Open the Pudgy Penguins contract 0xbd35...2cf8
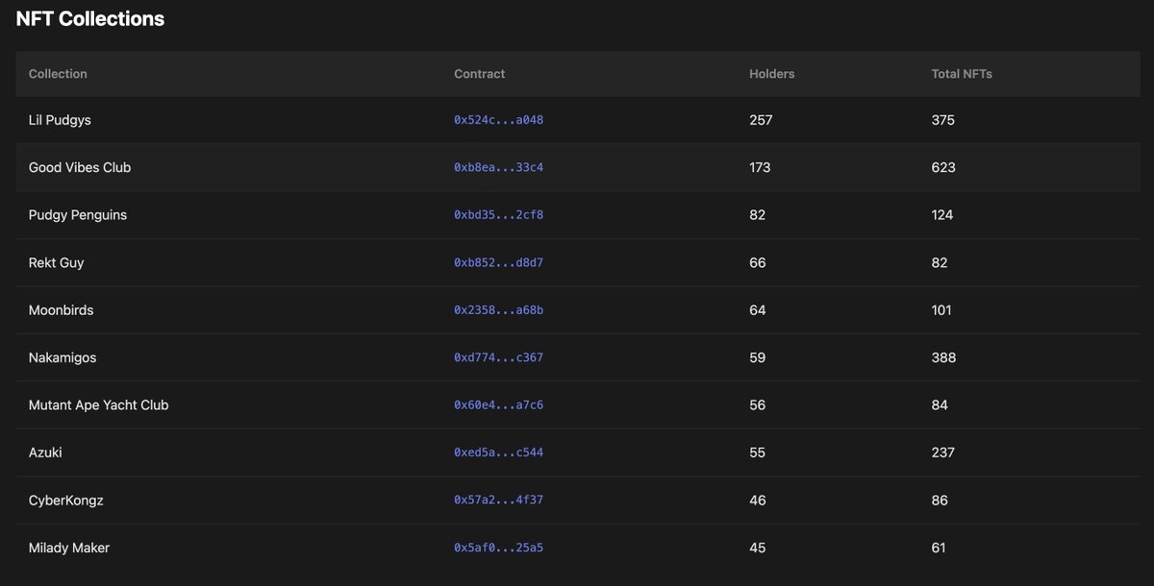This screenshot has height=586, width=1154. pyautogui.click(x=499, y=215)
